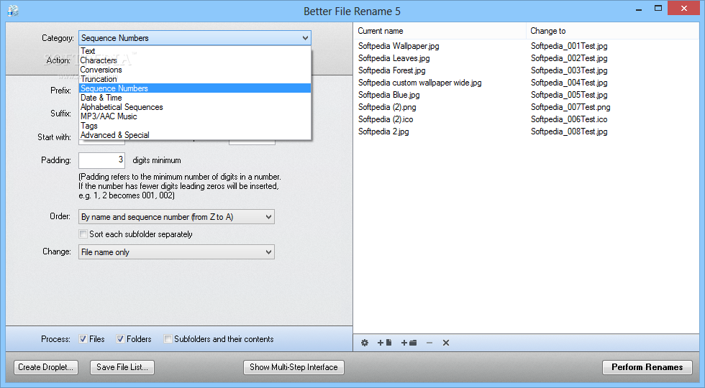The width and height of the screenshot is (705, 388).
Task: Click Softpedia_001Test.jpg new name
Action: [569, 46]
